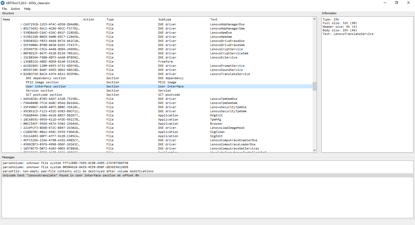Click "Text: LenovoTranslateService" in Information panel
The height and width of the screenshot is (225, 415).
(x=348, y=34)
